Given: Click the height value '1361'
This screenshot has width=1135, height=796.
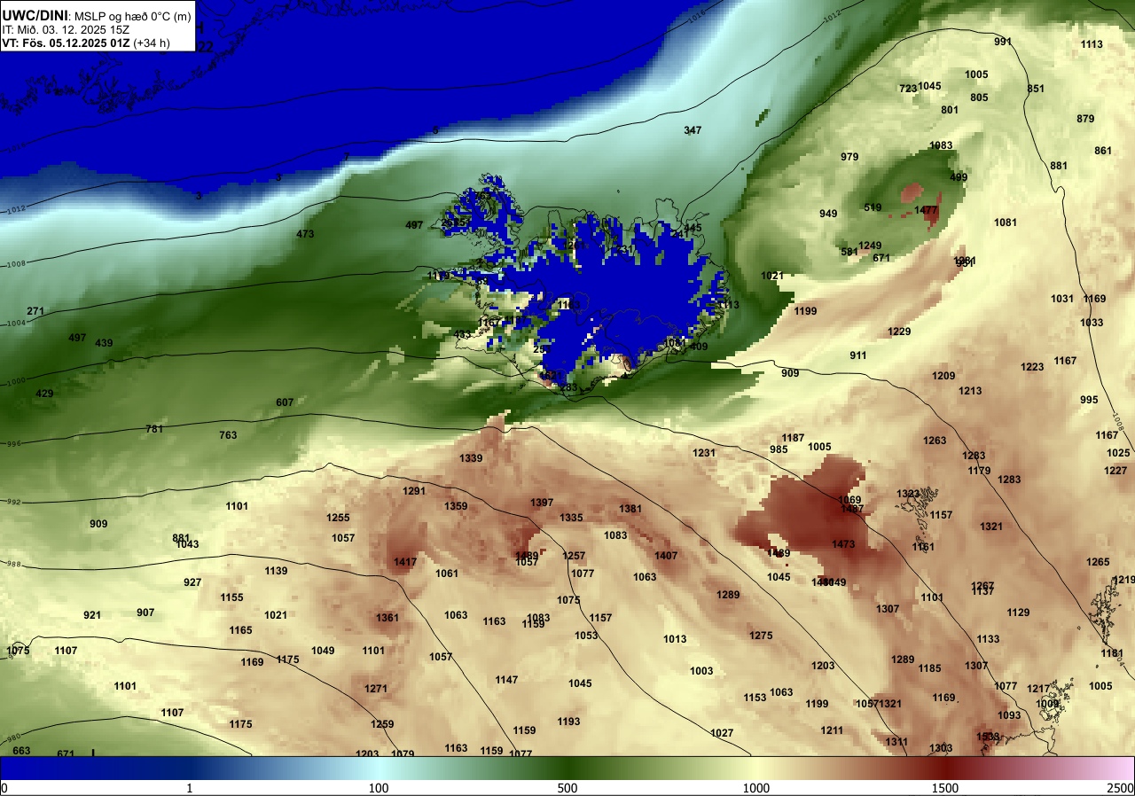Looking at the screenshot, I should (x=387, y=618).
